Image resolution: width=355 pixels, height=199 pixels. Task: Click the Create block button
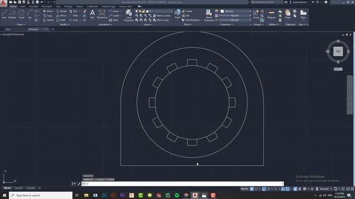coord(187,11)
